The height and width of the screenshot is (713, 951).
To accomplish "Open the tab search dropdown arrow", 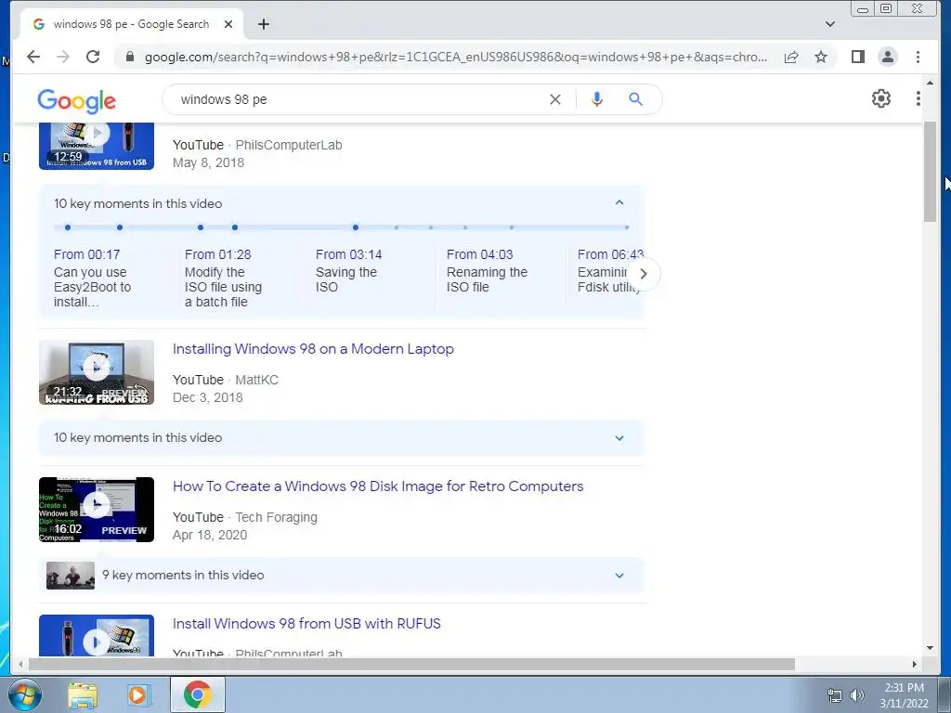I will click(830, 24).
